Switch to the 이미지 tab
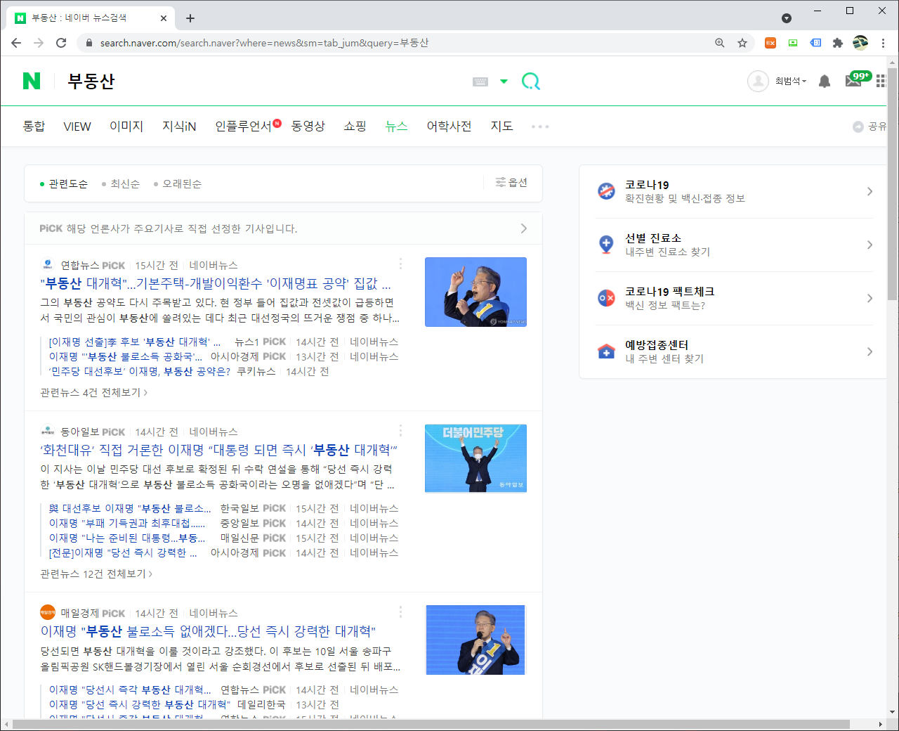The width and height of the screenshot is (899, 731). (126, 126)
